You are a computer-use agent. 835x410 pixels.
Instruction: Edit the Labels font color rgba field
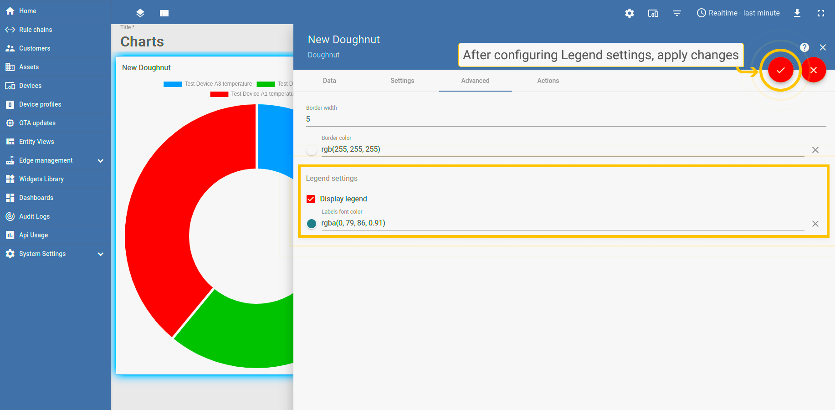pos(563,223)
